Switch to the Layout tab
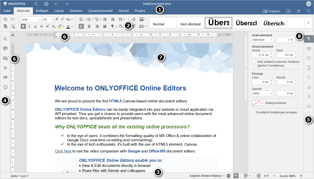This screenshot has width=314, height=179. 59,11
